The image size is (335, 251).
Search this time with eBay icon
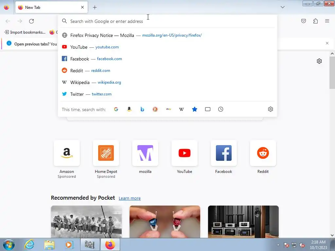point(168,109)
